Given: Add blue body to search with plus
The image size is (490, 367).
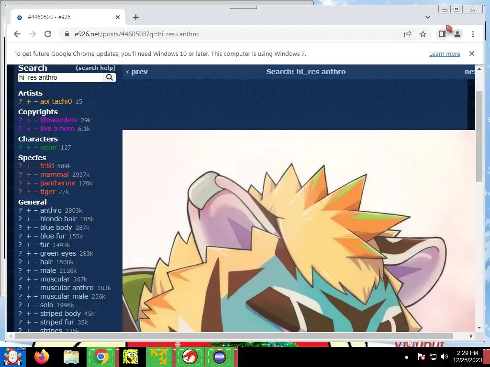Looking at the screenshot, I should [x=29, y=227].
